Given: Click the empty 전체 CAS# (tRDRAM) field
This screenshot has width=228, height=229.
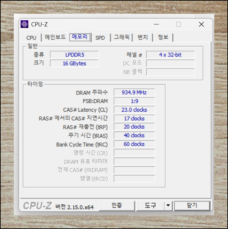Looking at the screenshot, I should (x=134, y=170).
